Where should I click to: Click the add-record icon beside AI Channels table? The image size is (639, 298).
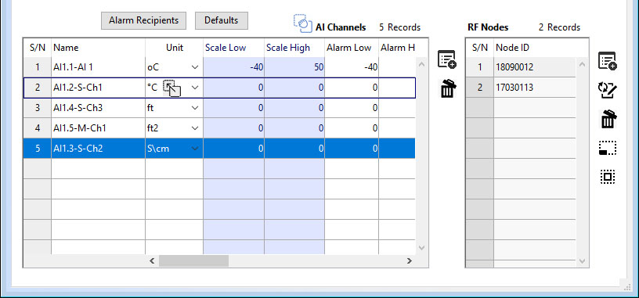pyautogui.click(x=446, y=59)
